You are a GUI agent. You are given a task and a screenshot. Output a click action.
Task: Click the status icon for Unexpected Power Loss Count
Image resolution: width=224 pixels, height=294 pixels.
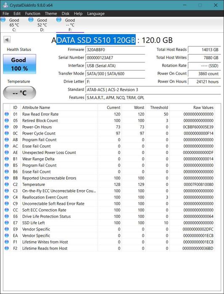pyautogui.click(x=7, y=152)
